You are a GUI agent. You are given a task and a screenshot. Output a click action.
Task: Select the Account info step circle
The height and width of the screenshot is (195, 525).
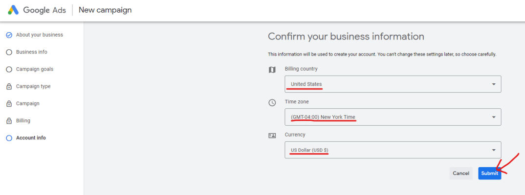9,138
